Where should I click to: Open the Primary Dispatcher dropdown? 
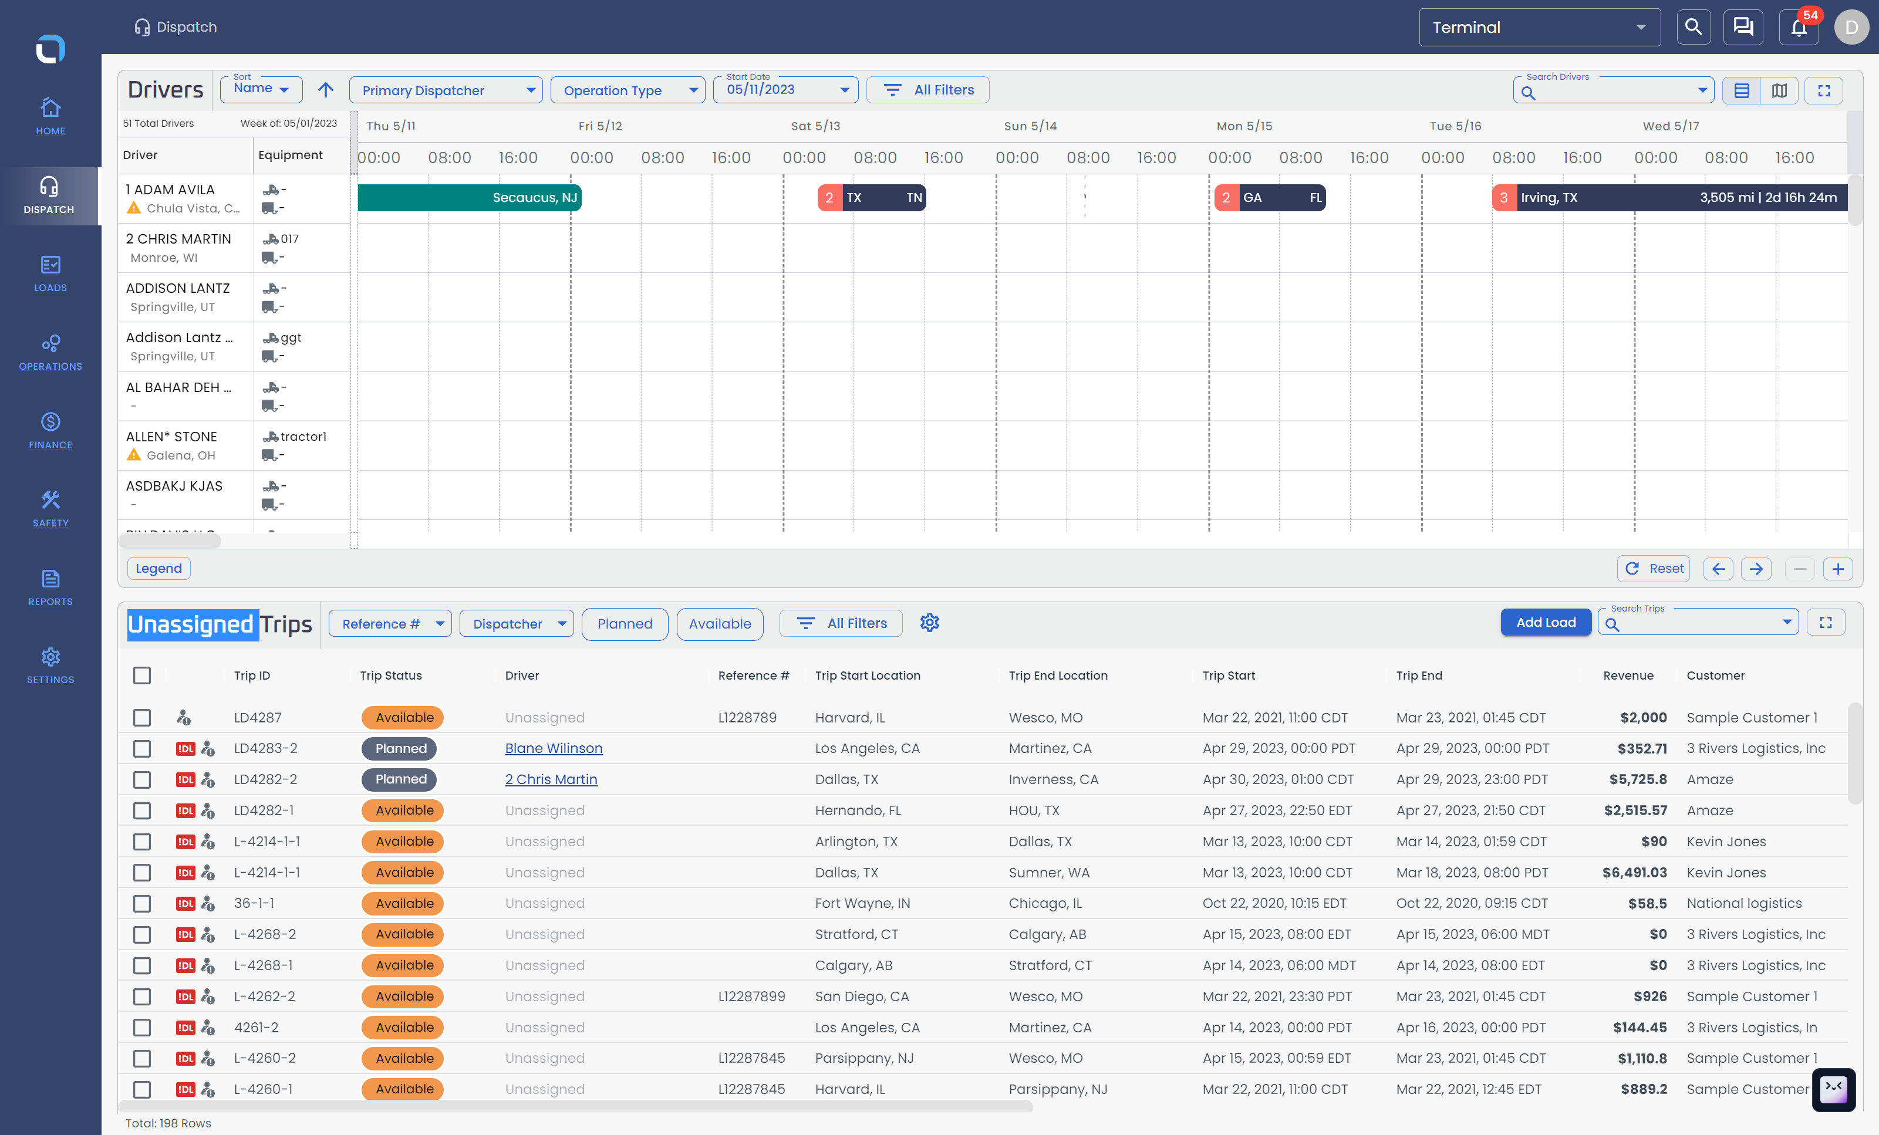click(446, 90)
